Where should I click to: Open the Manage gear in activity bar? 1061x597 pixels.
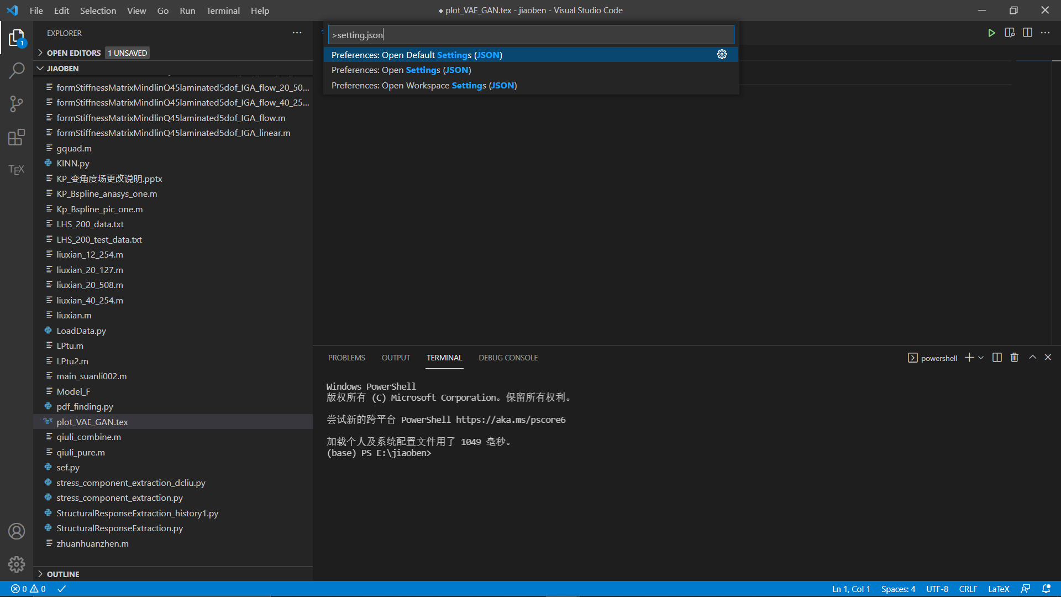click(17, 564)
